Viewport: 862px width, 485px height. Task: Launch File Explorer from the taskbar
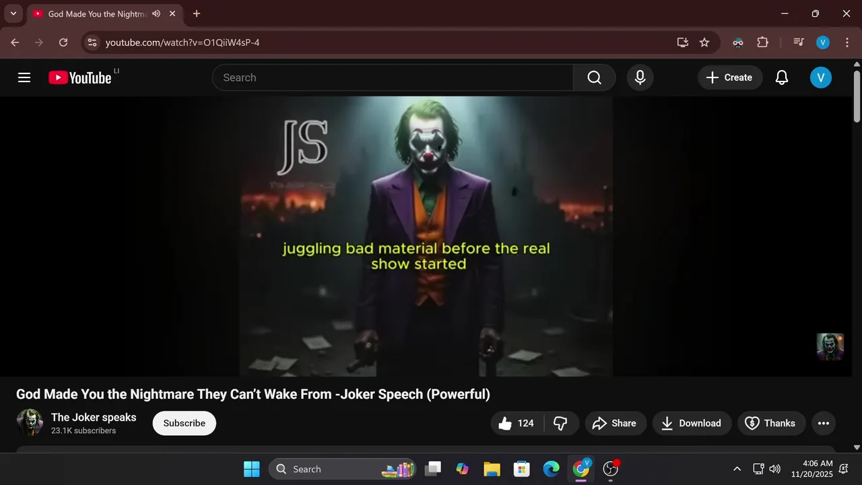pos(492,469)
